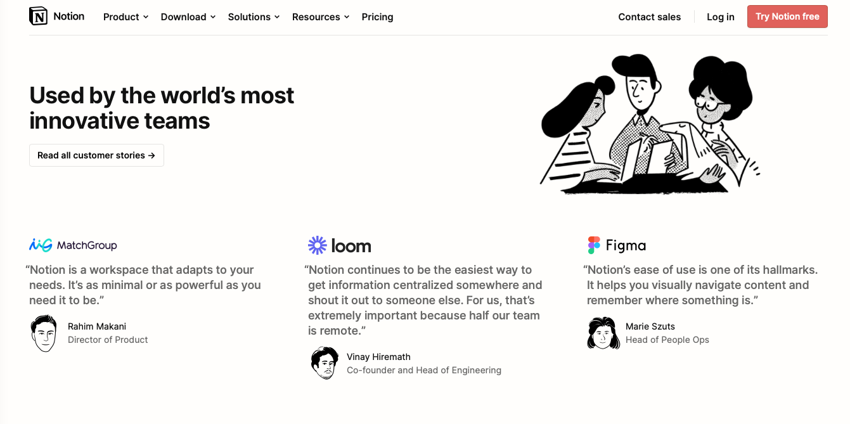Click Rahim Makani's portrait avatar
This screenshot has width=850, height=424.
click(x=44, y=333)
